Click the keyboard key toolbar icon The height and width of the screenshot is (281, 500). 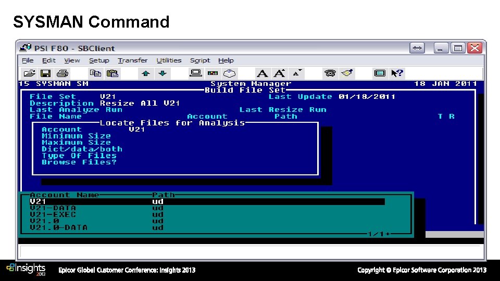[229, 73]
